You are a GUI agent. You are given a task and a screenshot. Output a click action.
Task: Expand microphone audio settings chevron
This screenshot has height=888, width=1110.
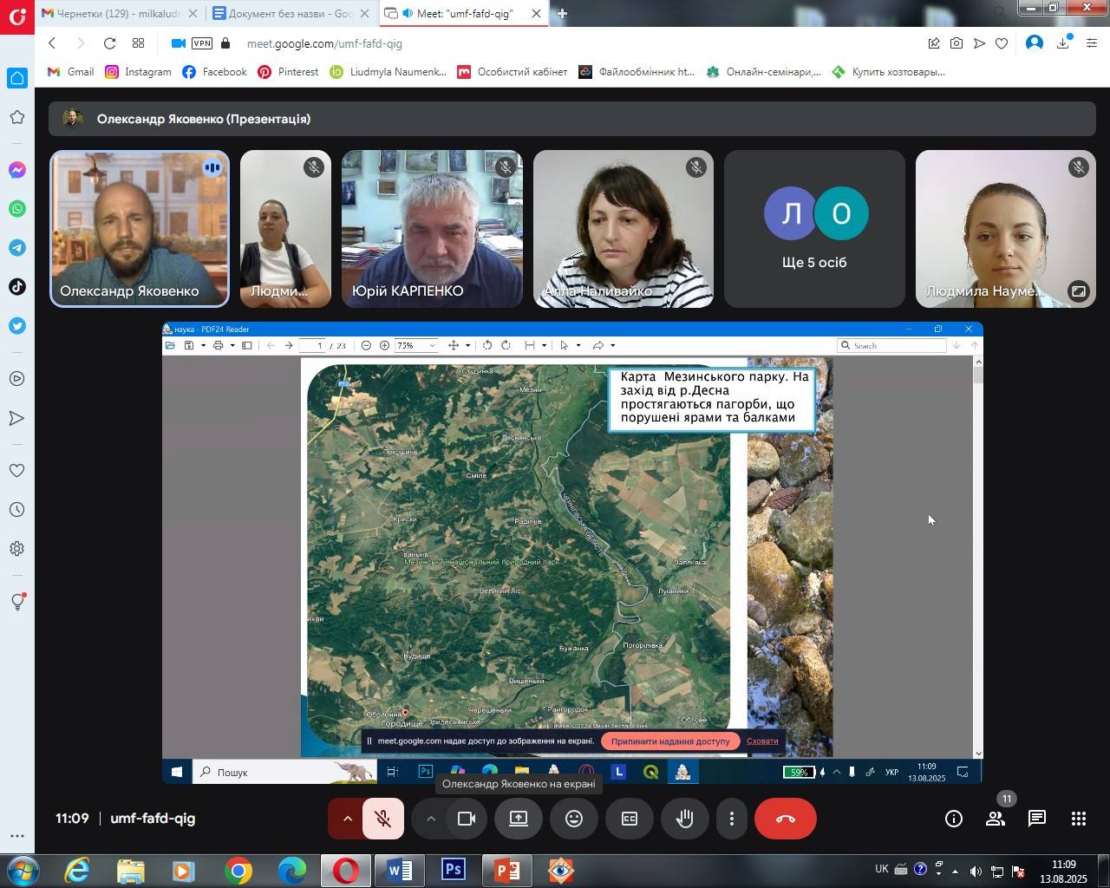[x=347, y=819]
